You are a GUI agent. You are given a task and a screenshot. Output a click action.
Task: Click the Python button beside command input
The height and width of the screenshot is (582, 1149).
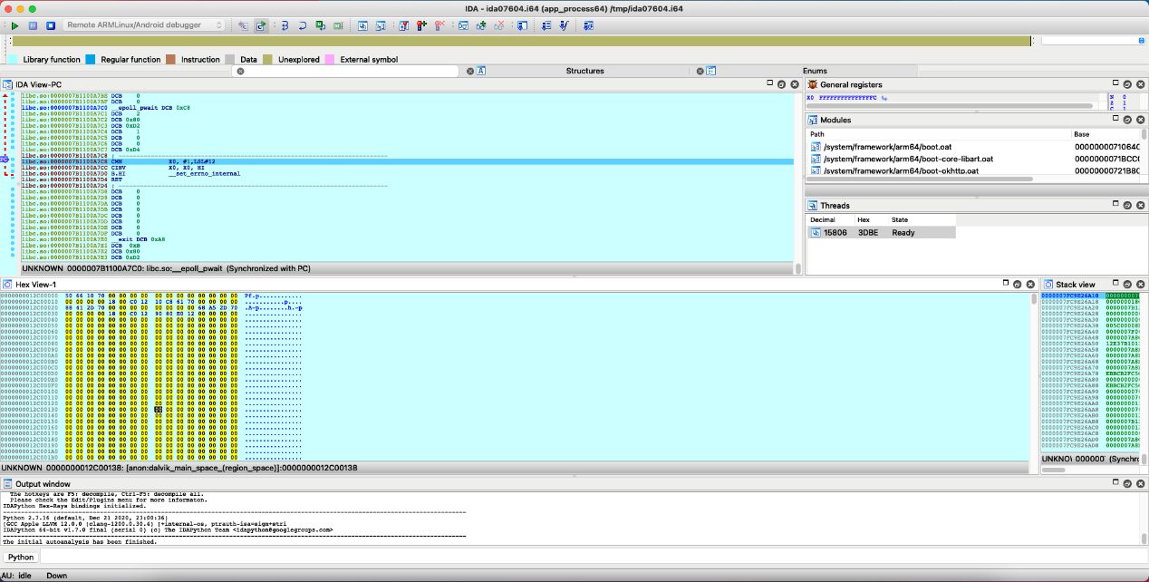coord(21,557)
